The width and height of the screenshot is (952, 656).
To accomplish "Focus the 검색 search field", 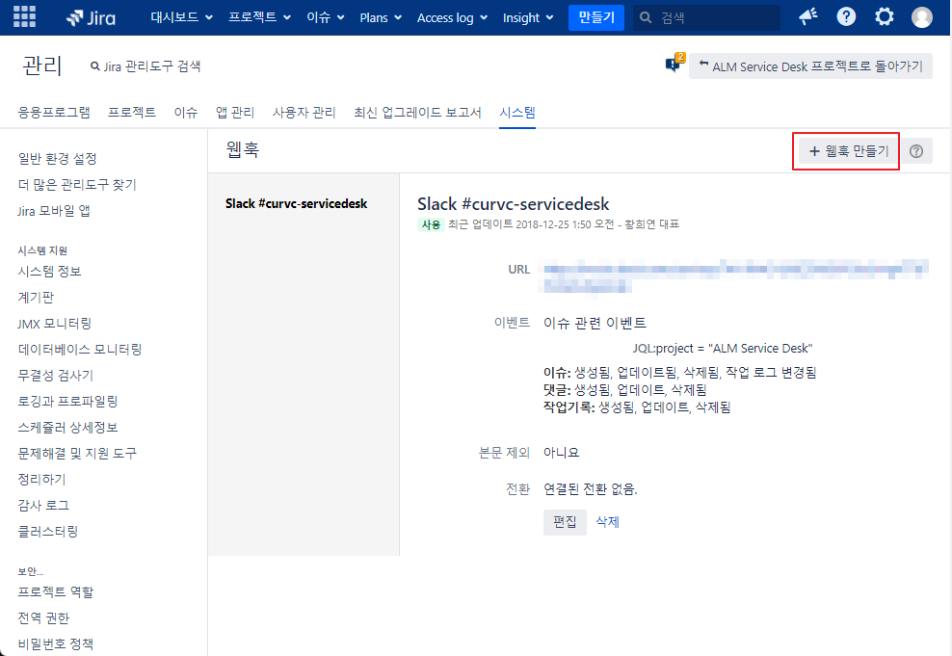I will coord(706,17).
